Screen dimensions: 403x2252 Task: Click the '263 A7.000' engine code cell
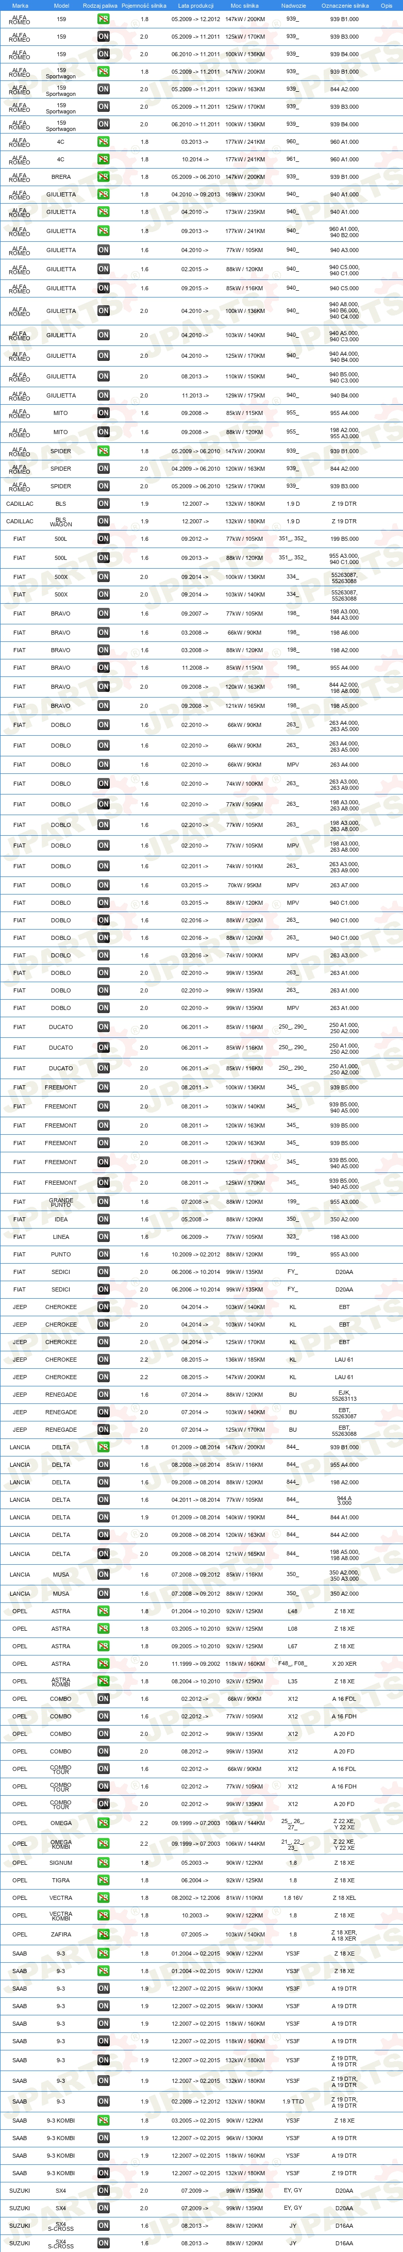click(344, 885)
